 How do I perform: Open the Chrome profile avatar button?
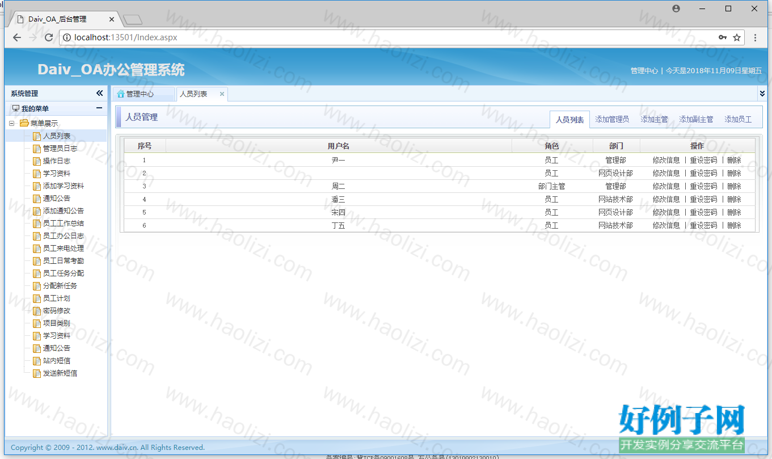[676, 9]
